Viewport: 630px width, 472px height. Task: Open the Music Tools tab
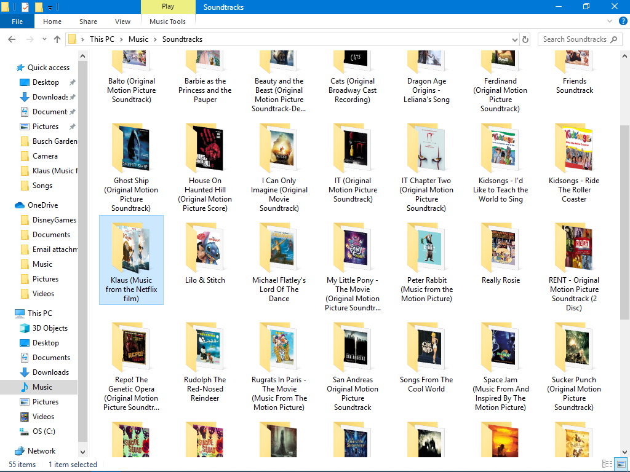tap(167, 22)
